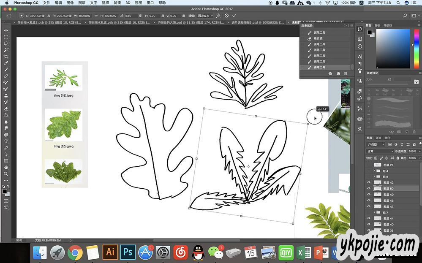Screen dimensions: 422x263
Task: Toggle visibility of layer 图层 44
Action: [x=369, y=219]
